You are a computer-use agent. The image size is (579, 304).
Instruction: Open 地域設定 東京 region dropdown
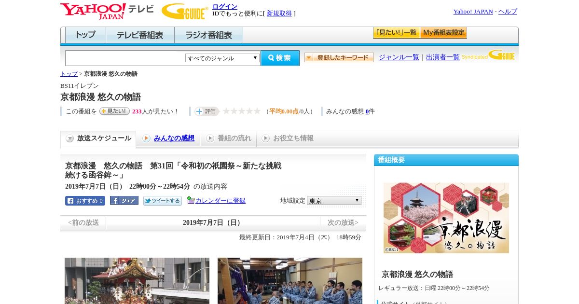[x=334, y=200]
